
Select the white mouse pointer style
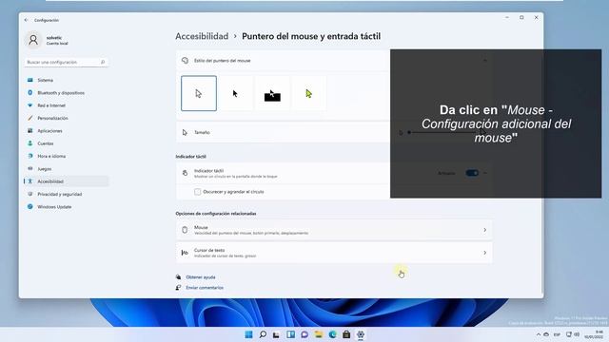[x=199, y=93]
